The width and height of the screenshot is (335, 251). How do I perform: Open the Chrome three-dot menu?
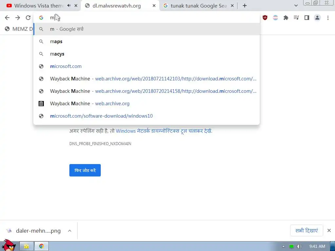tap(328, 18)
